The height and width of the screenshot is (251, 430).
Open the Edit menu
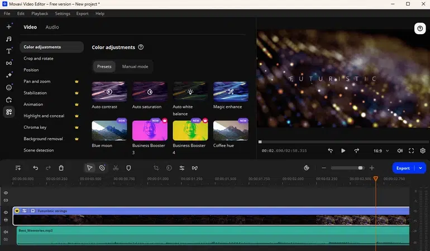coord(21,13)
